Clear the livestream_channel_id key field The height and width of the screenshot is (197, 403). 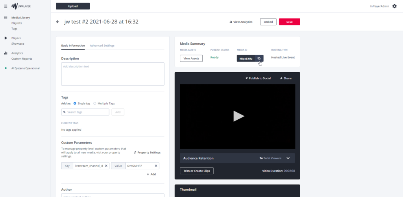106,166
